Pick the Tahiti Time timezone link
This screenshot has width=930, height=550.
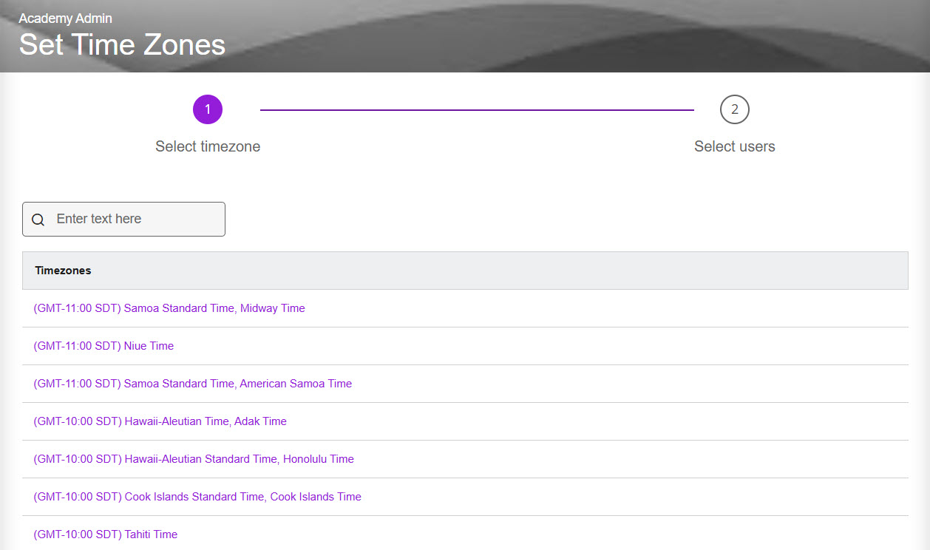coord(106,534)
